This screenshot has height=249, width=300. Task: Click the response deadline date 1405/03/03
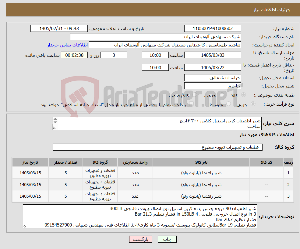pos(213,55)
